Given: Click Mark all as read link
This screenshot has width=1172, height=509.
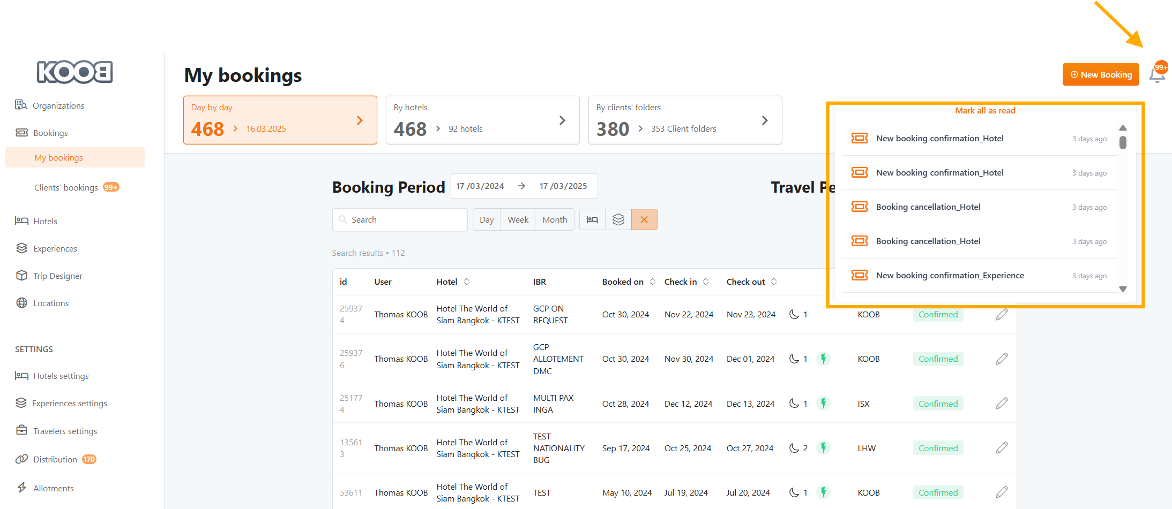Looking at the screenshot, I should coord(985,110).
